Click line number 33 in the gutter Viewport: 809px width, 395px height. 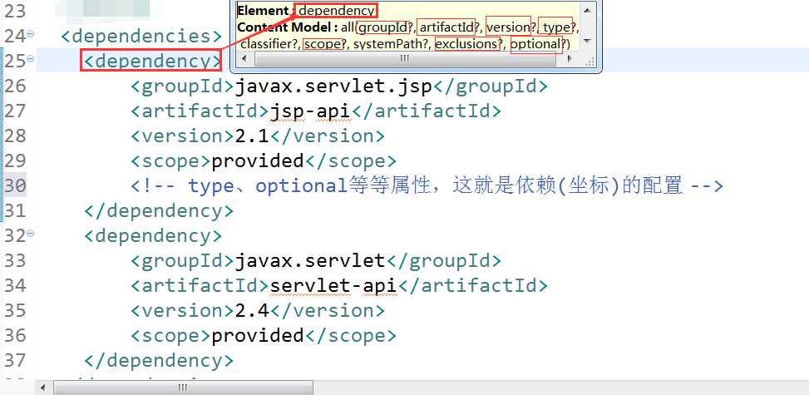(x=14, y=260)
